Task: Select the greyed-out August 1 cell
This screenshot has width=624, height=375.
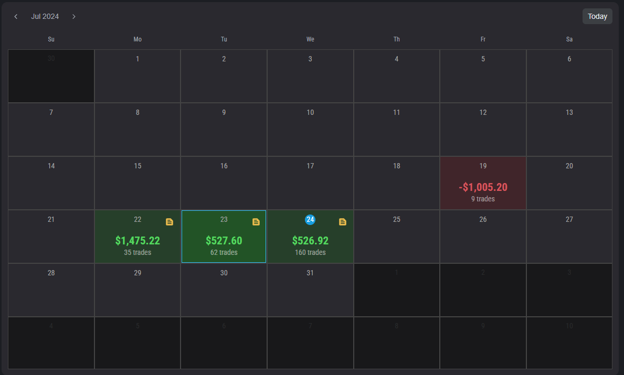Action: (x=396, y=290)
